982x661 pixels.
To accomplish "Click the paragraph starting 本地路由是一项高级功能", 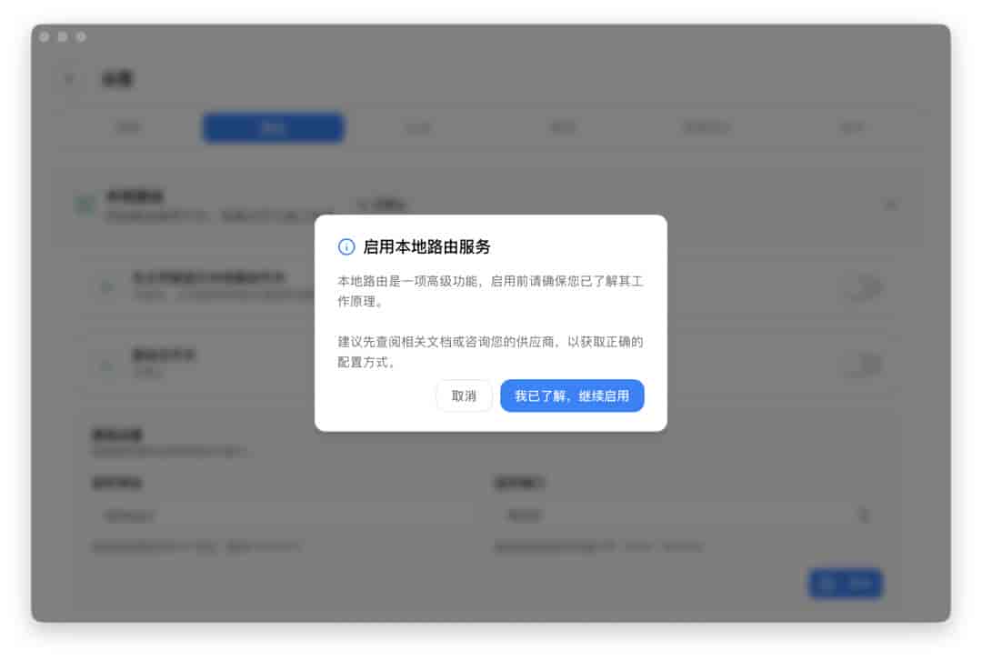I will click(x=490, y=291).
